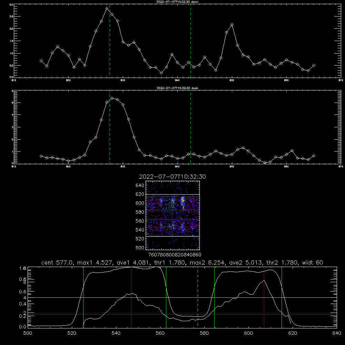Click the red dotted line near 547
The image size is (345, 345).
131,297
